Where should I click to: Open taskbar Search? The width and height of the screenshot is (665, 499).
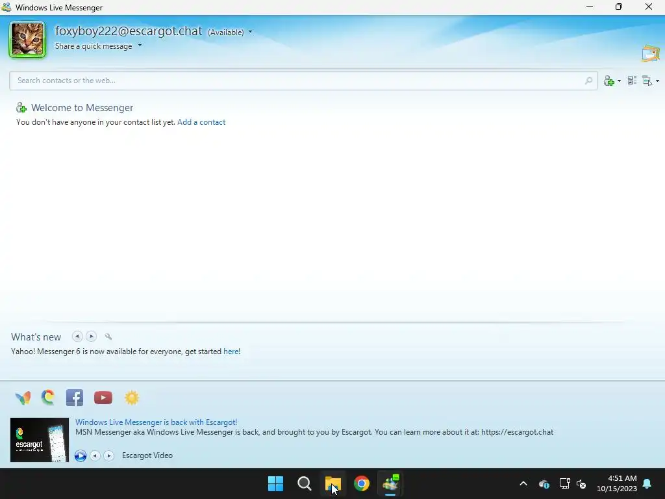[x=304, y=483]
